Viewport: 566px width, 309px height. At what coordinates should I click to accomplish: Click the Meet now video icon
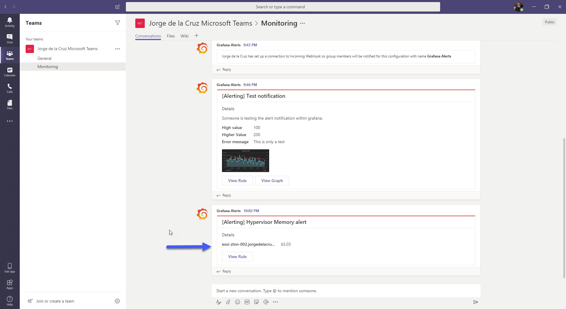coord(266,302)
